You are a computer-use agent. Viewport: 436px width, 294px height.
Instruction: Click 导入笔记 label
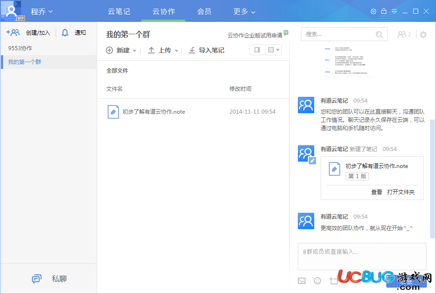tap(212, 50)
